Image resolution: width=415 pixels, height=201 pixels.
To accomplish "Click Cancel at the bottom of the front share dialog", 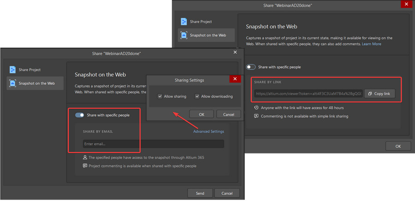I will [x=227, y=193].
